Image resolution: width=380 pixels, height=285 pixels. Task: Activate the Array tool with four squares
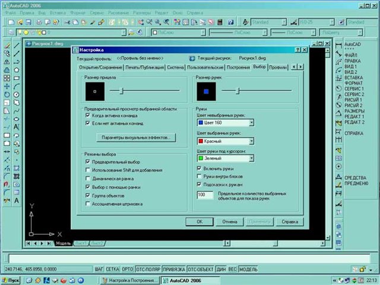6,78
